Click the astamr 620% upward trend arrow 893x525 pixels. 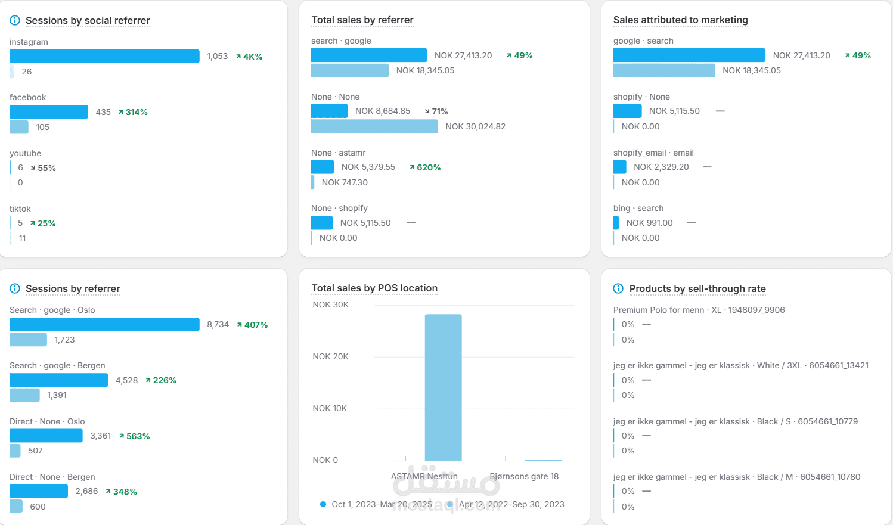coord(412,167)
